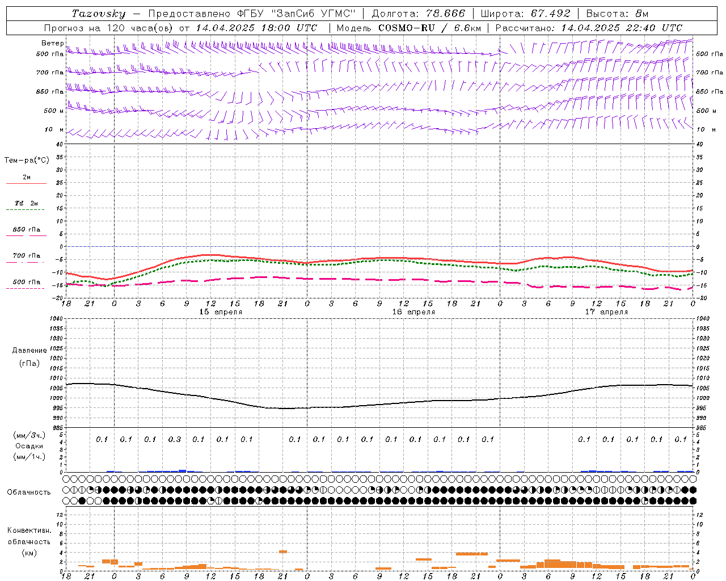Click the blue dashed zero-degree line
The height and width of the screenshot is (581, 726).
coord(379,246)
